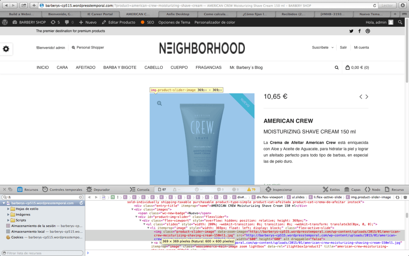Click the admin bar search magnifier
Viewport: 409px width, 256px height.
click(x=400, y=22)
